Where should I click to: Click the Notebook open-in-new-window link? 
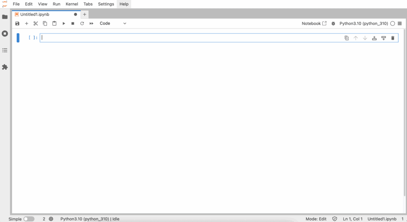[x=314, y=24]
